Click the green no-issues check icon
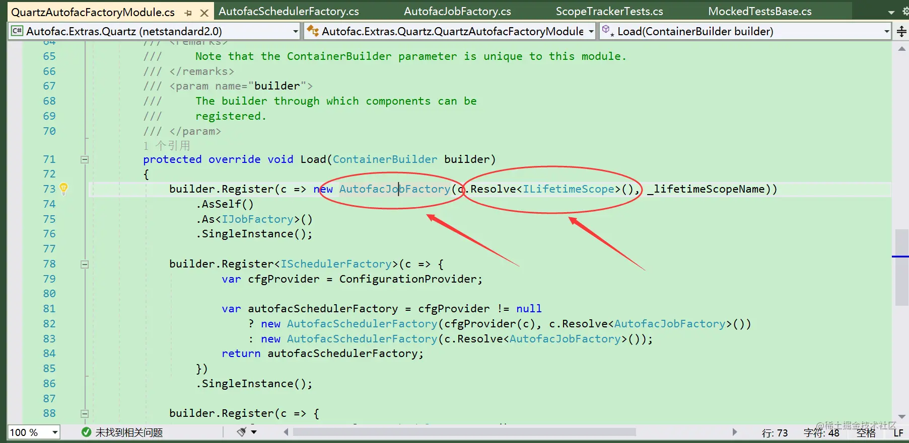Viewport: 909px width, 443px height. 86,432
